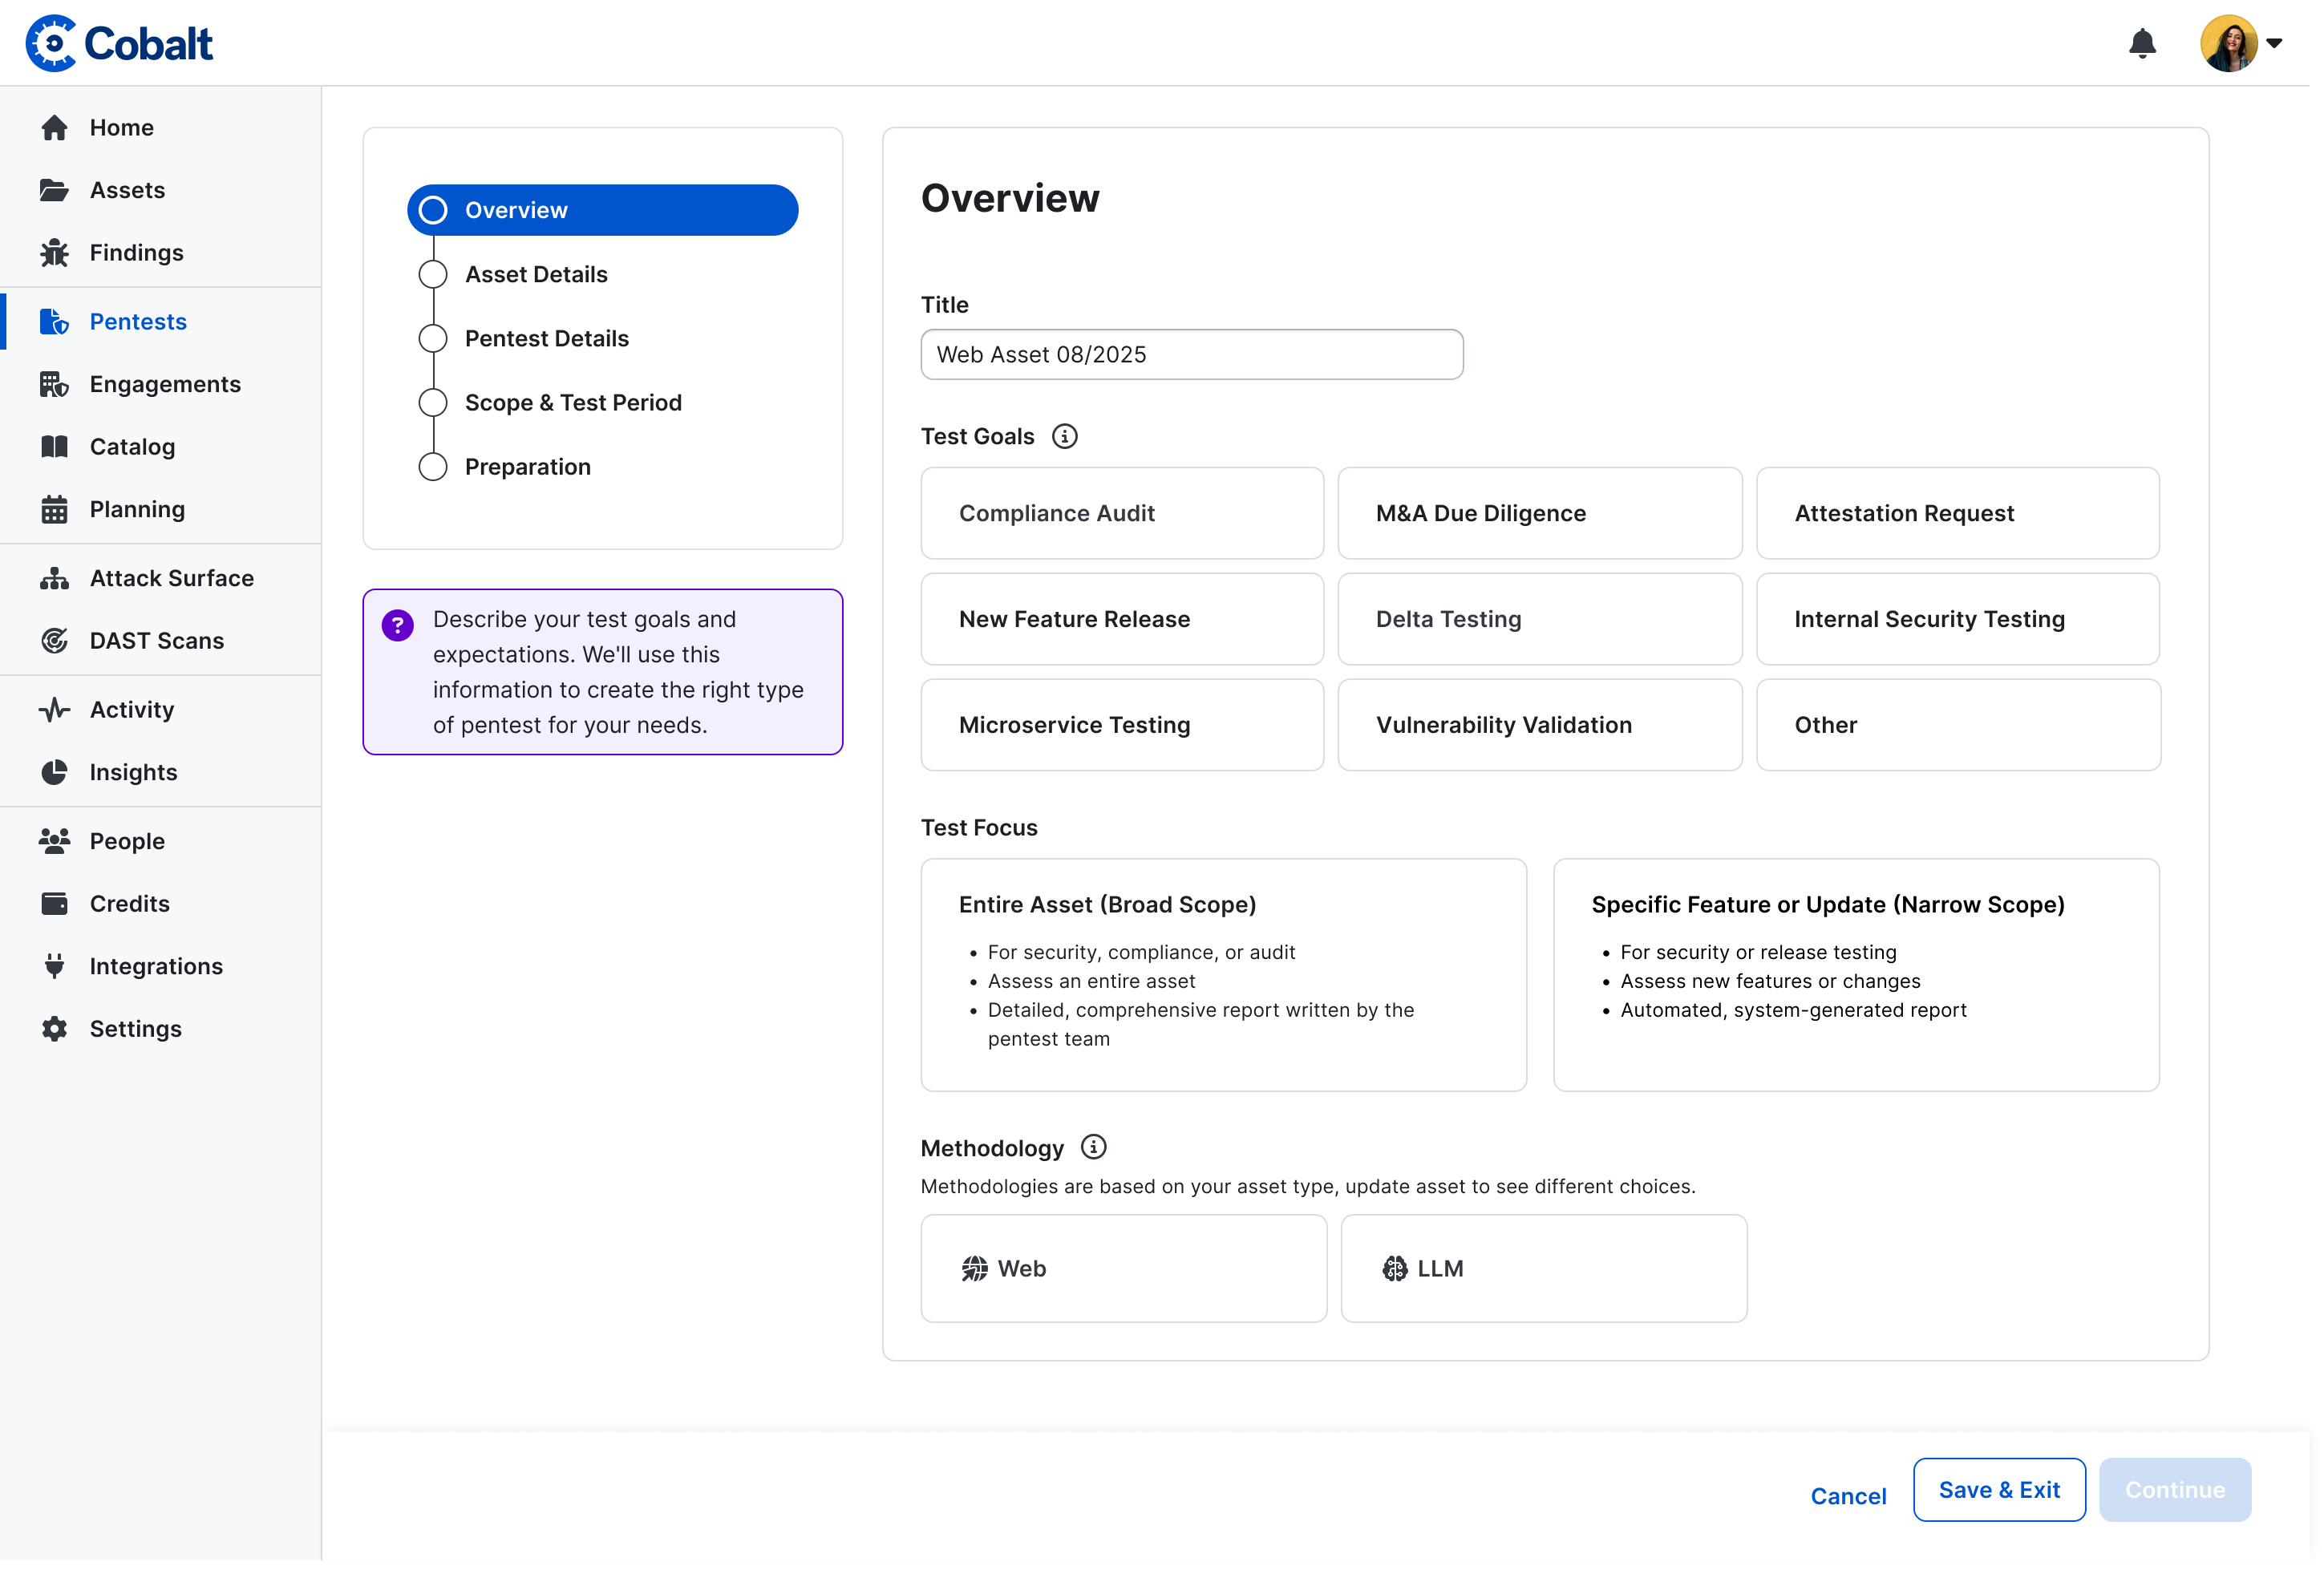This screenshot has width=2324, height=1570.
Task: Jump to Scope & Test Period step
Action: 572,403
